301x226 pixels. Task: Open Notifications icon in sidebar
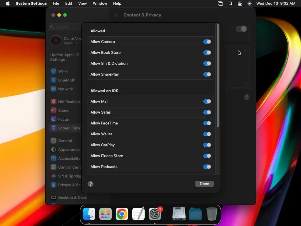53,102
